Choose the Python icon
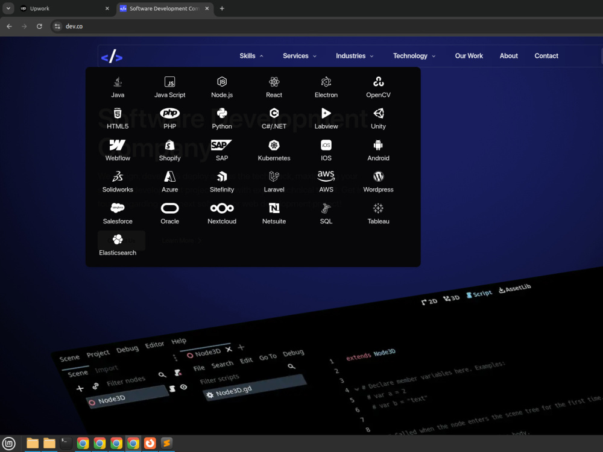 [x=222, y=113]
